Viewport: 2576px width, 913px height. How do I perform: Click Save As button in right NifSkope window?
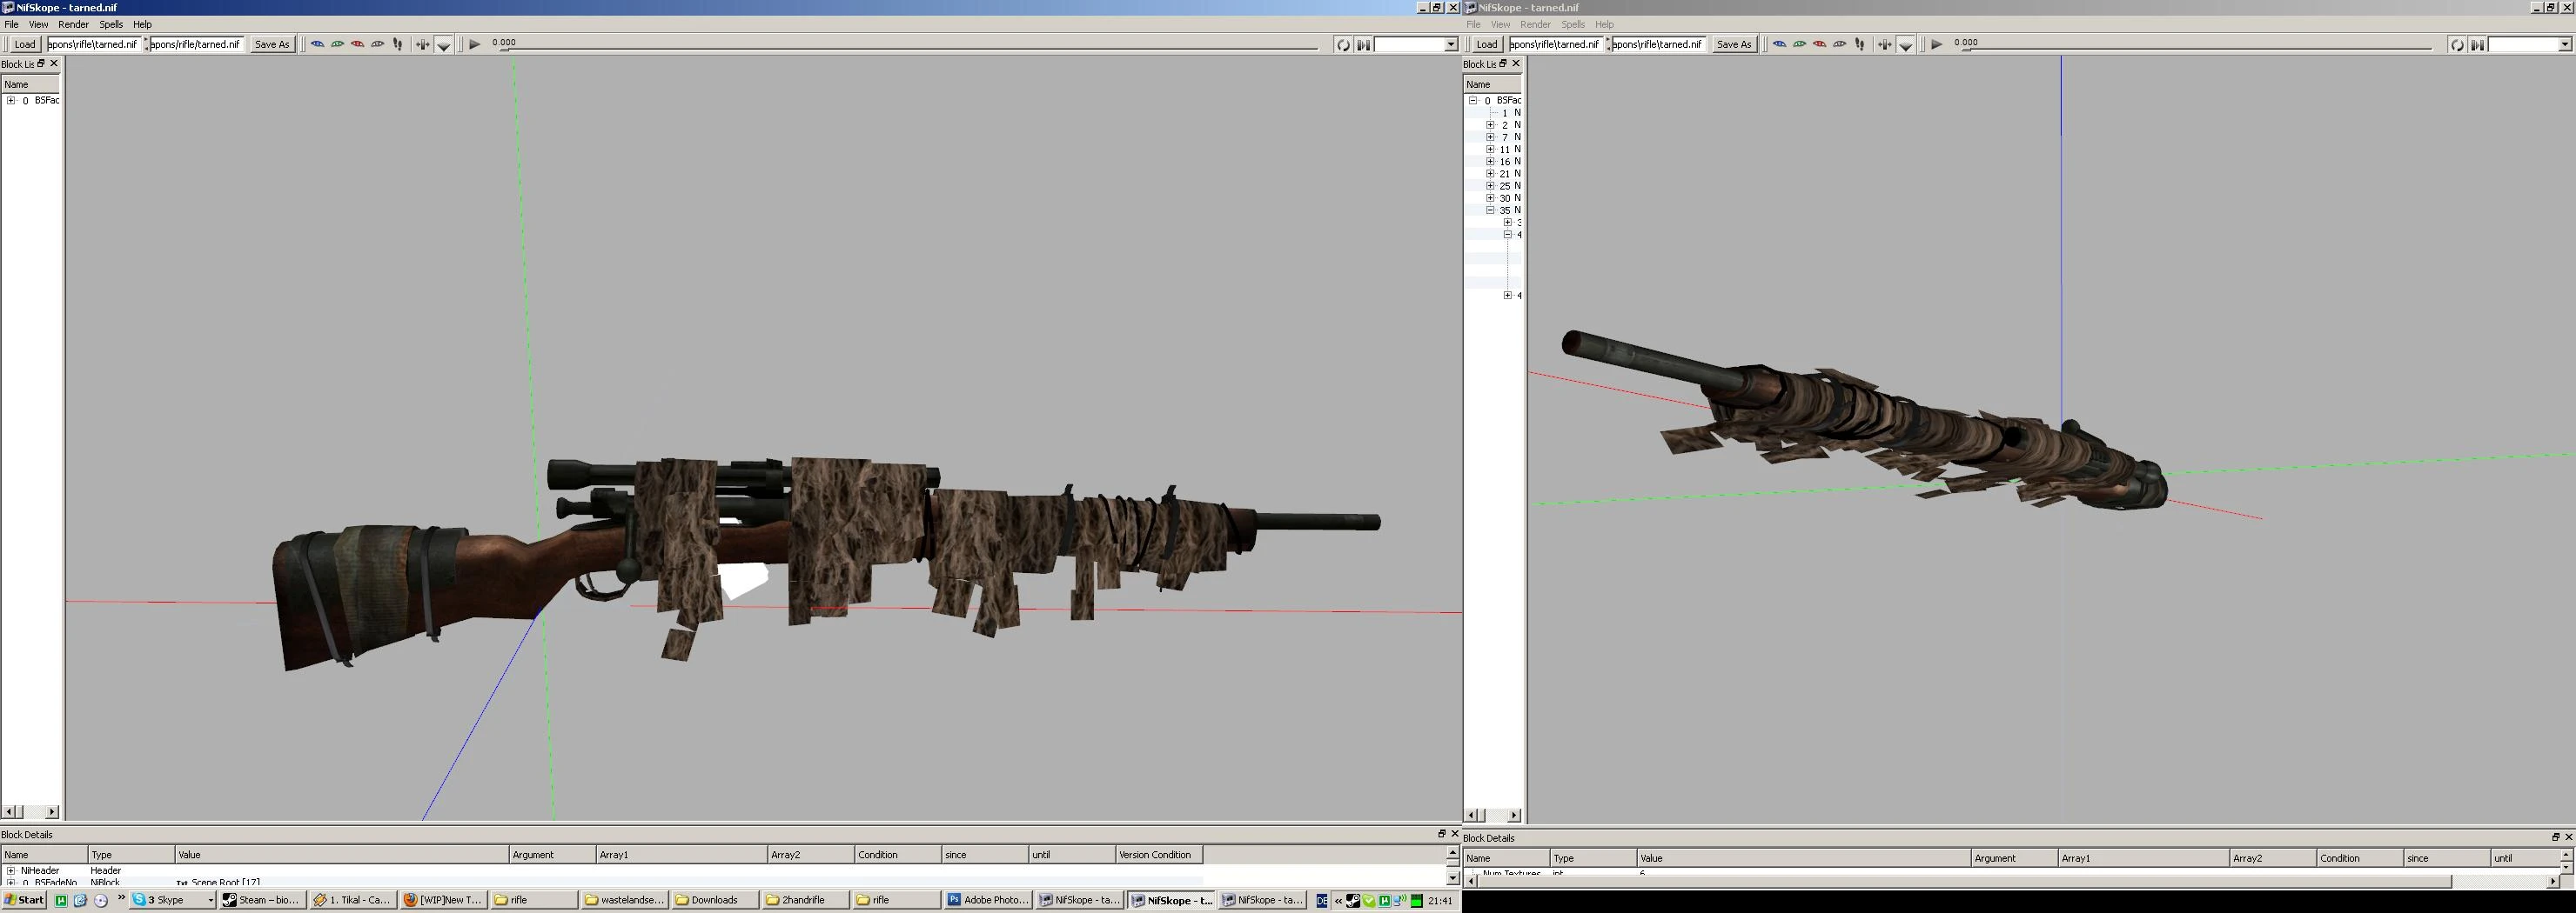coord(1734,44)
